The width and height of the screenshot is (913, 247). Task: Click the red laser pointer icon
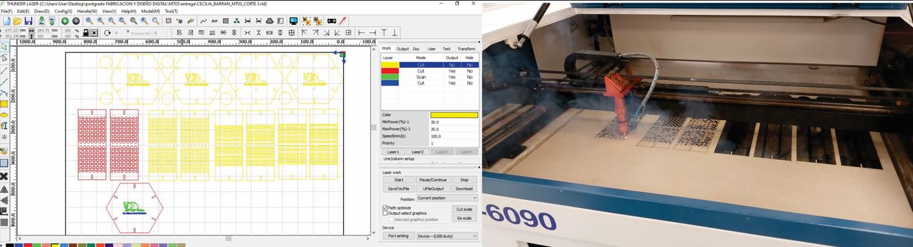(x=342, y=21)
